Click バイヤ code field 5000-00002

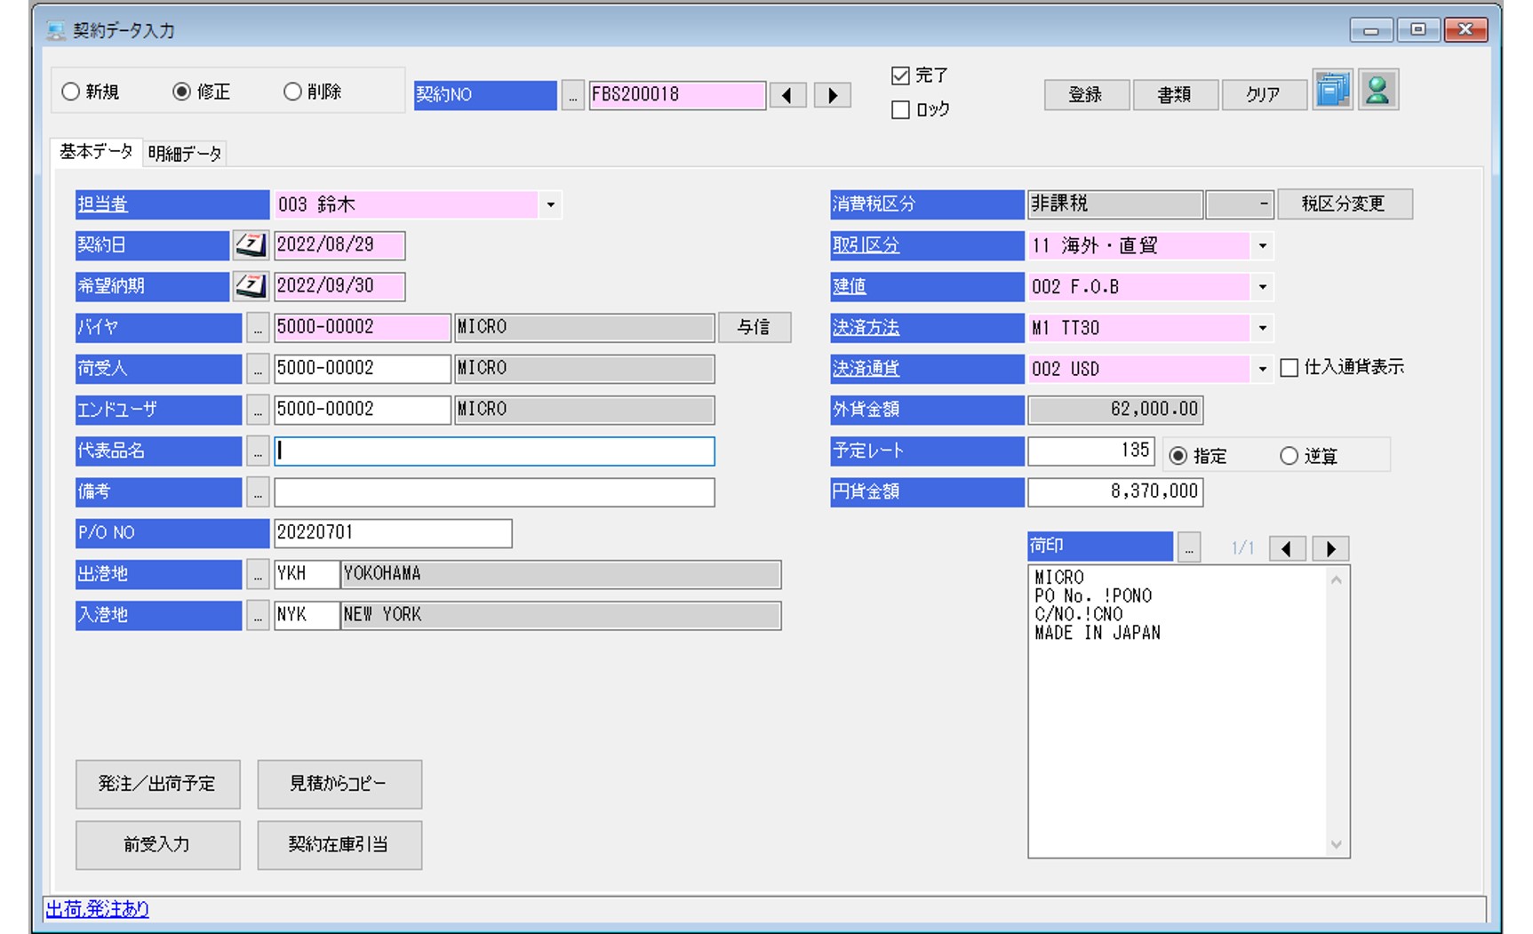pos(362,327)
